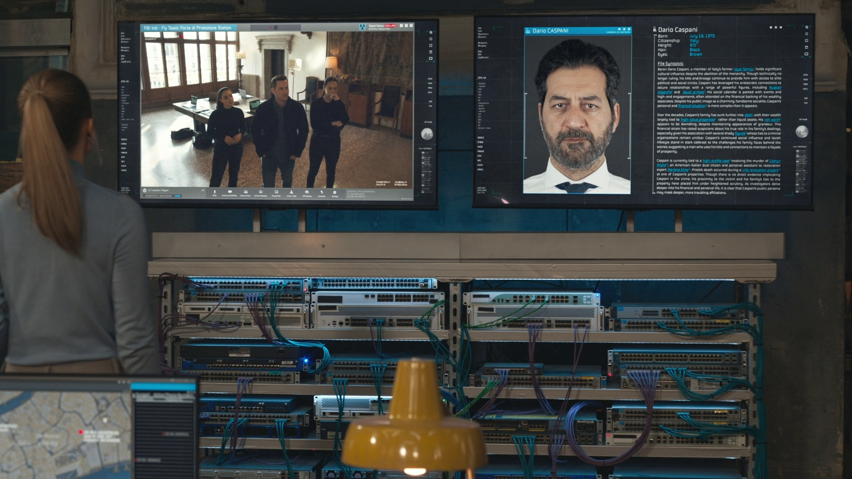Viewport: 852px width, 479px height.
Task: Open the Archive Meeting option
Action: [260, 192]
